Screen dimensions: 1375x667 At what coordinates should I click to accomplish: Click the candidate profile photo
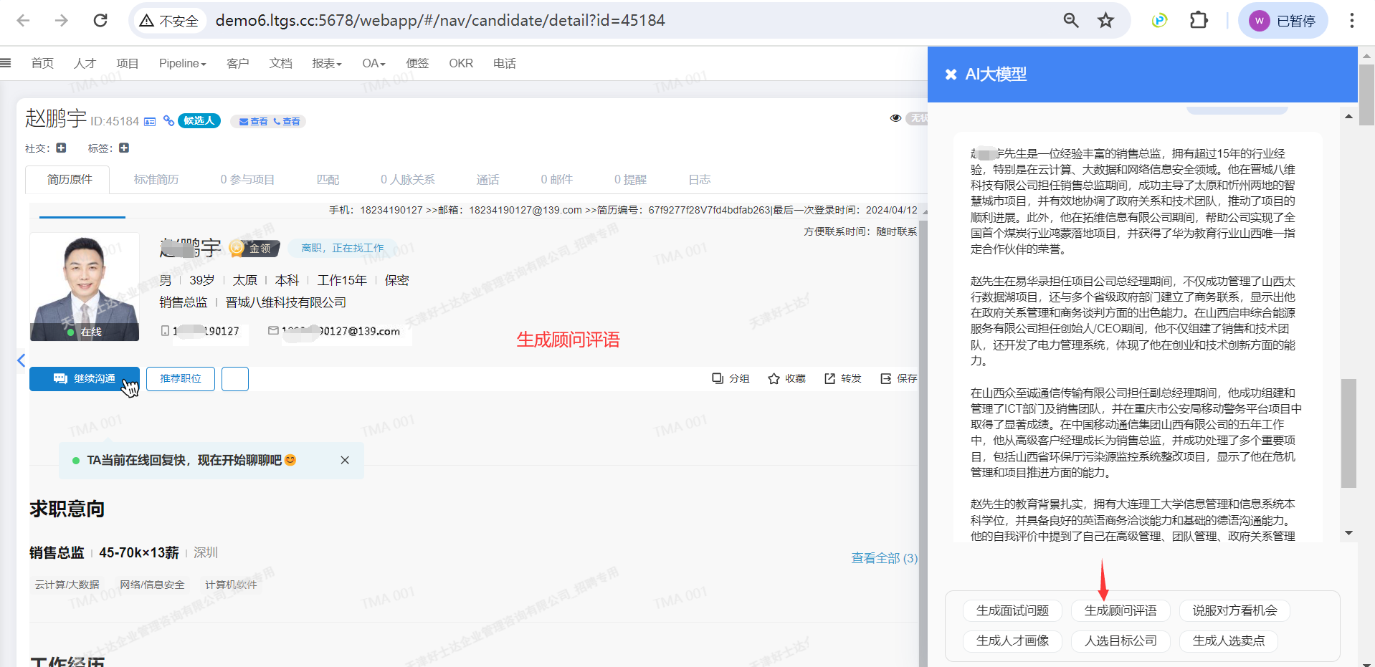85,287
